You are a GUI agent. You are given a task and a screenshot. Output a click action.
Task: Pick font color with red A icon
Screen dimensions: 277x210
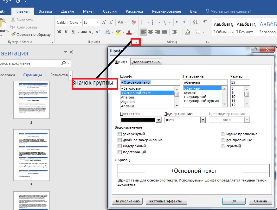(129, 32)
